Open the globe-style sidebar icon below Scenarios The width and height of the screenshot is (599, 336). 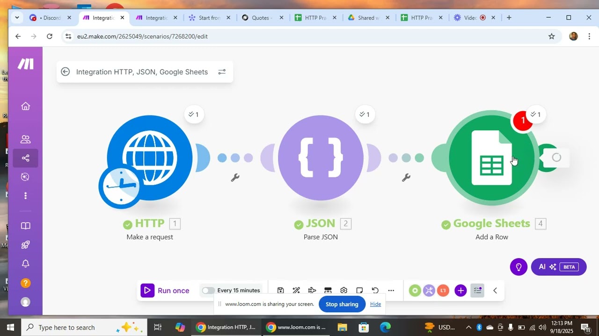click(26, 176)
